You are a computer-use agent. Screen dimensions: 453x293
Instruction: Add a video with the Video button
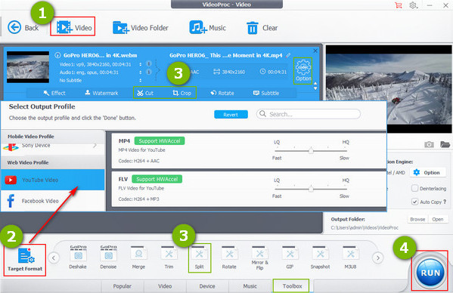pyautogui.click(x=74, y=28)
